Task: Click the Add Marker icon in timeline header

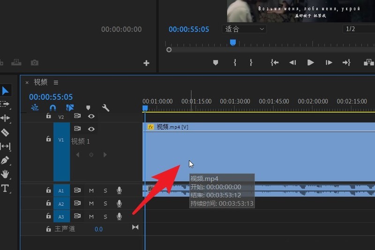Action: tap(88, 108)
